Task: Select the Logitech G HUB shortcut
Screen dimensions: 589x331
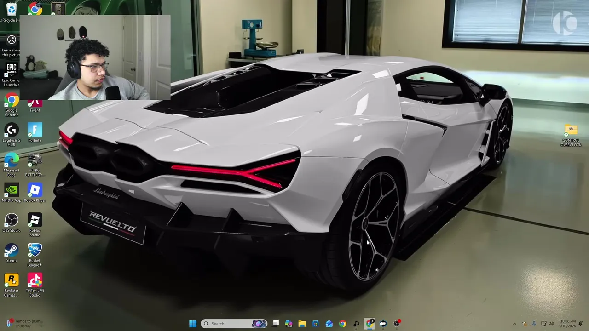Action: click(x=11, y=136)
